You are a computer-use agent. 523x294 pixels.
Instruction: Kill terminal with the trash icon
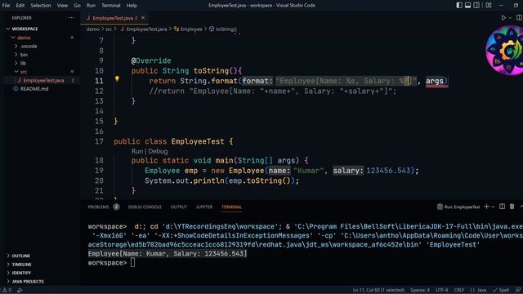point(512,207)
